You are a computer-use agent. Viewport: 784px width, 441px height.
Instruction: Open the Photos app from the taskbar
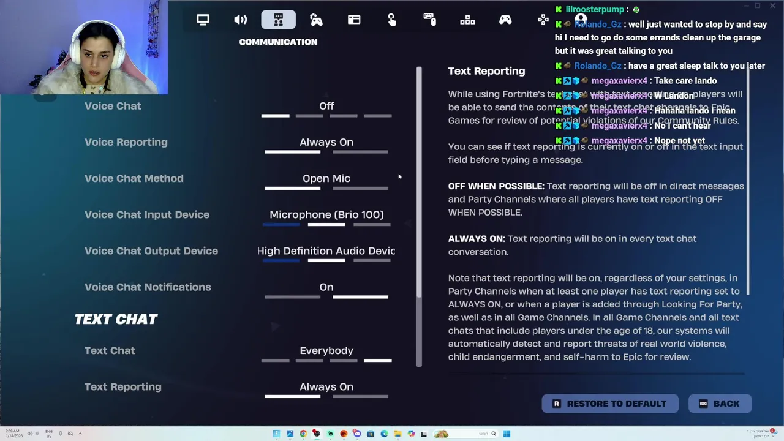[290, 434]
